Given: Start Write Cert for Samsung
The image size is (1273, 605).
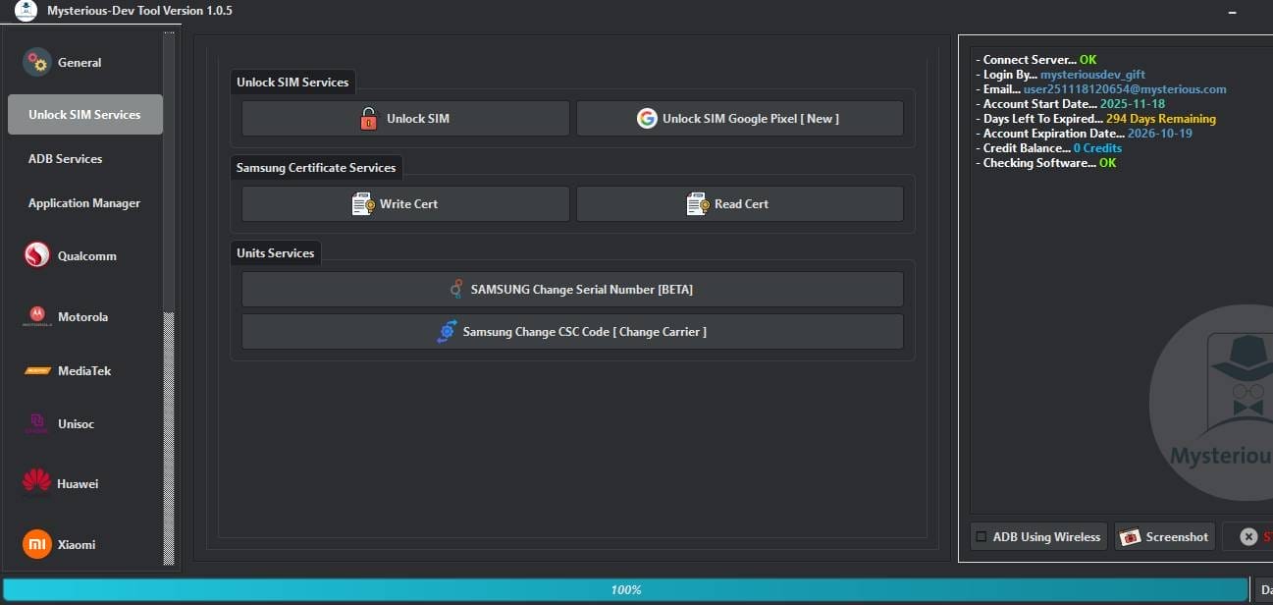Looking at the screenshot, I should click(x=404, y=203).
